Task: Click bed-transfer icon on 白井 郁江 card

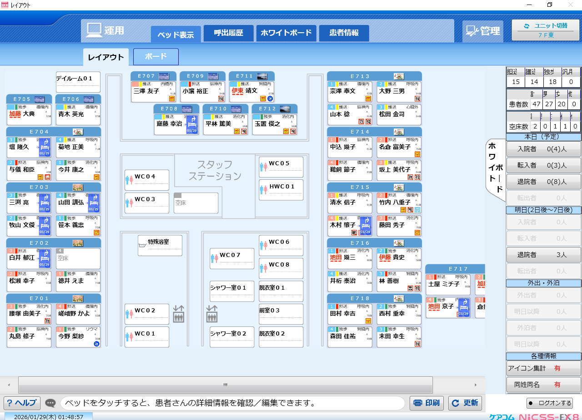Action: [x=45, y=259]
